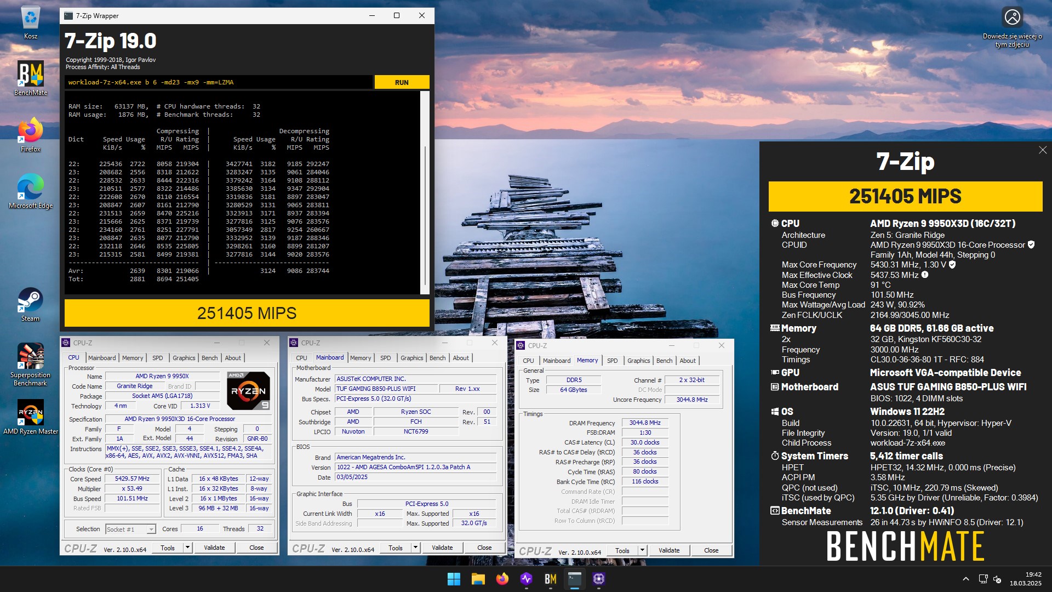Click the 251405 MIPS result bar in 7-Zip Wrapper
The height and width of the screenshot is (592, 1052).
247,313
